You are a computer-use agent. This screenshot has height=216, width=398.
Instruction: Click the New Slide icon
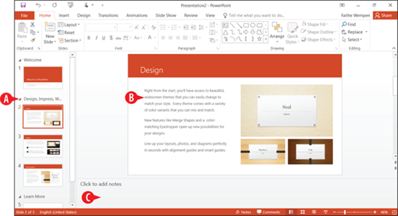pos(50,27)
